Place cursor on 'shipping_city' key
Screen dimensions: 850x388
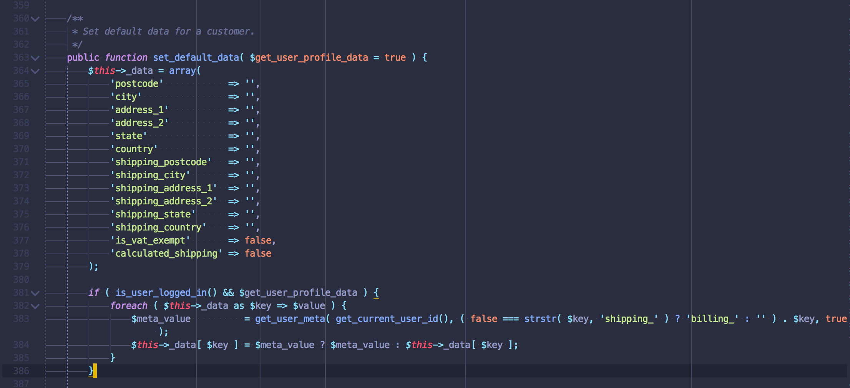(x=150, y=175)
